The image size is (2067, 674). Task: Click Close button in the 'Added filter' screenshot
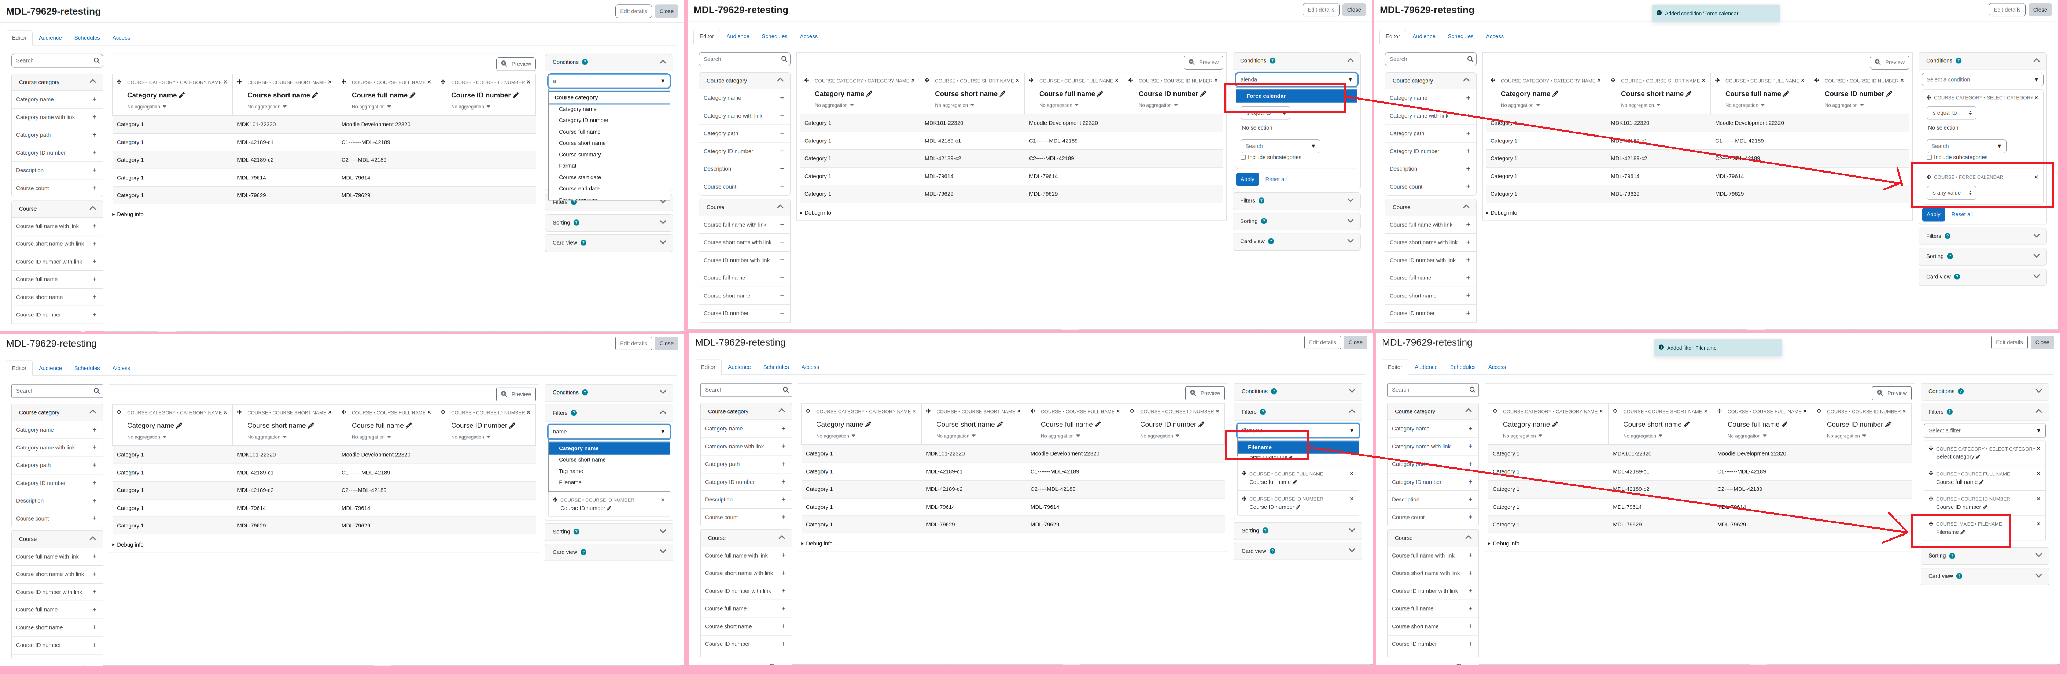pyautogui.click(x=2041, y=342)
